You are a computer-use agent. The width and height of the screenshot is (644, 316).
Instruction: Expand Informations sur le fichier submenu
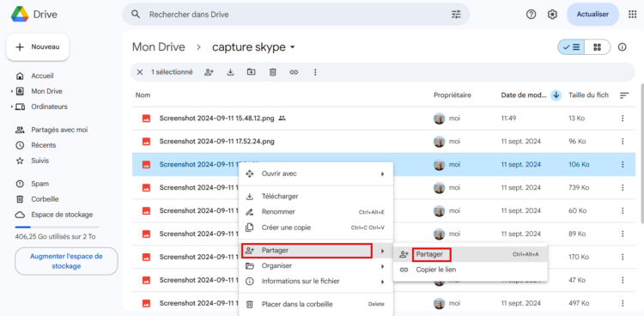coord(382,282)
